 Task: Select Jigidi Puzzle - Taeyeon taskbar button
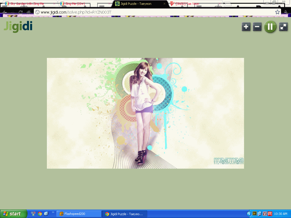124,214
